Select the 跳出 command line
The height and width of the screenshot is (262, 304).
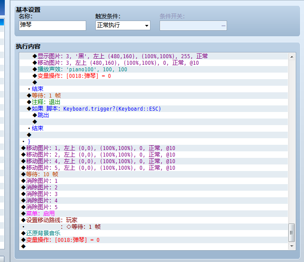point(154,115)
